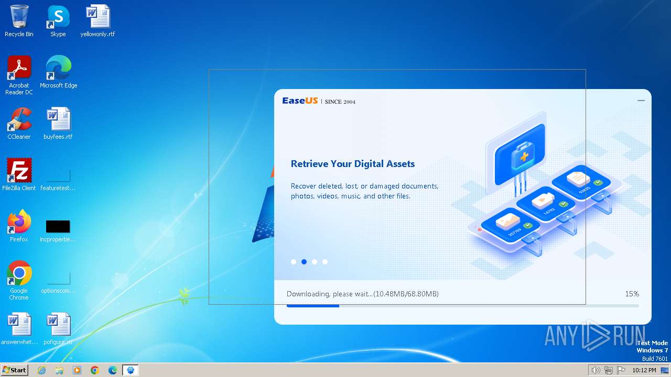Click the volume speaker tray icon
Viewport: 671px width, 377px height.
[x=596, y=370]
